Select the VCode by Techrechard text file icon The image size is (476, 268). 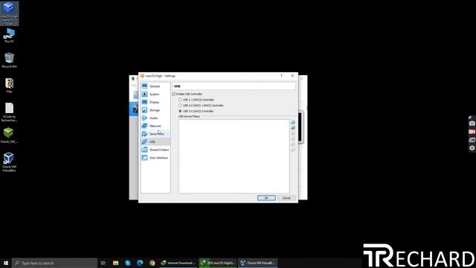(x=10, y=112)
